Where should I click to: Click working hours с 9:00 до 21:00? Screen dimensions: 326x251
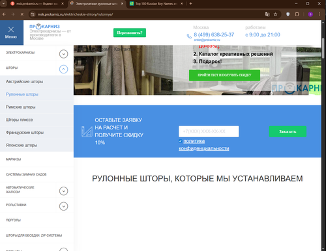click(263, 34)
